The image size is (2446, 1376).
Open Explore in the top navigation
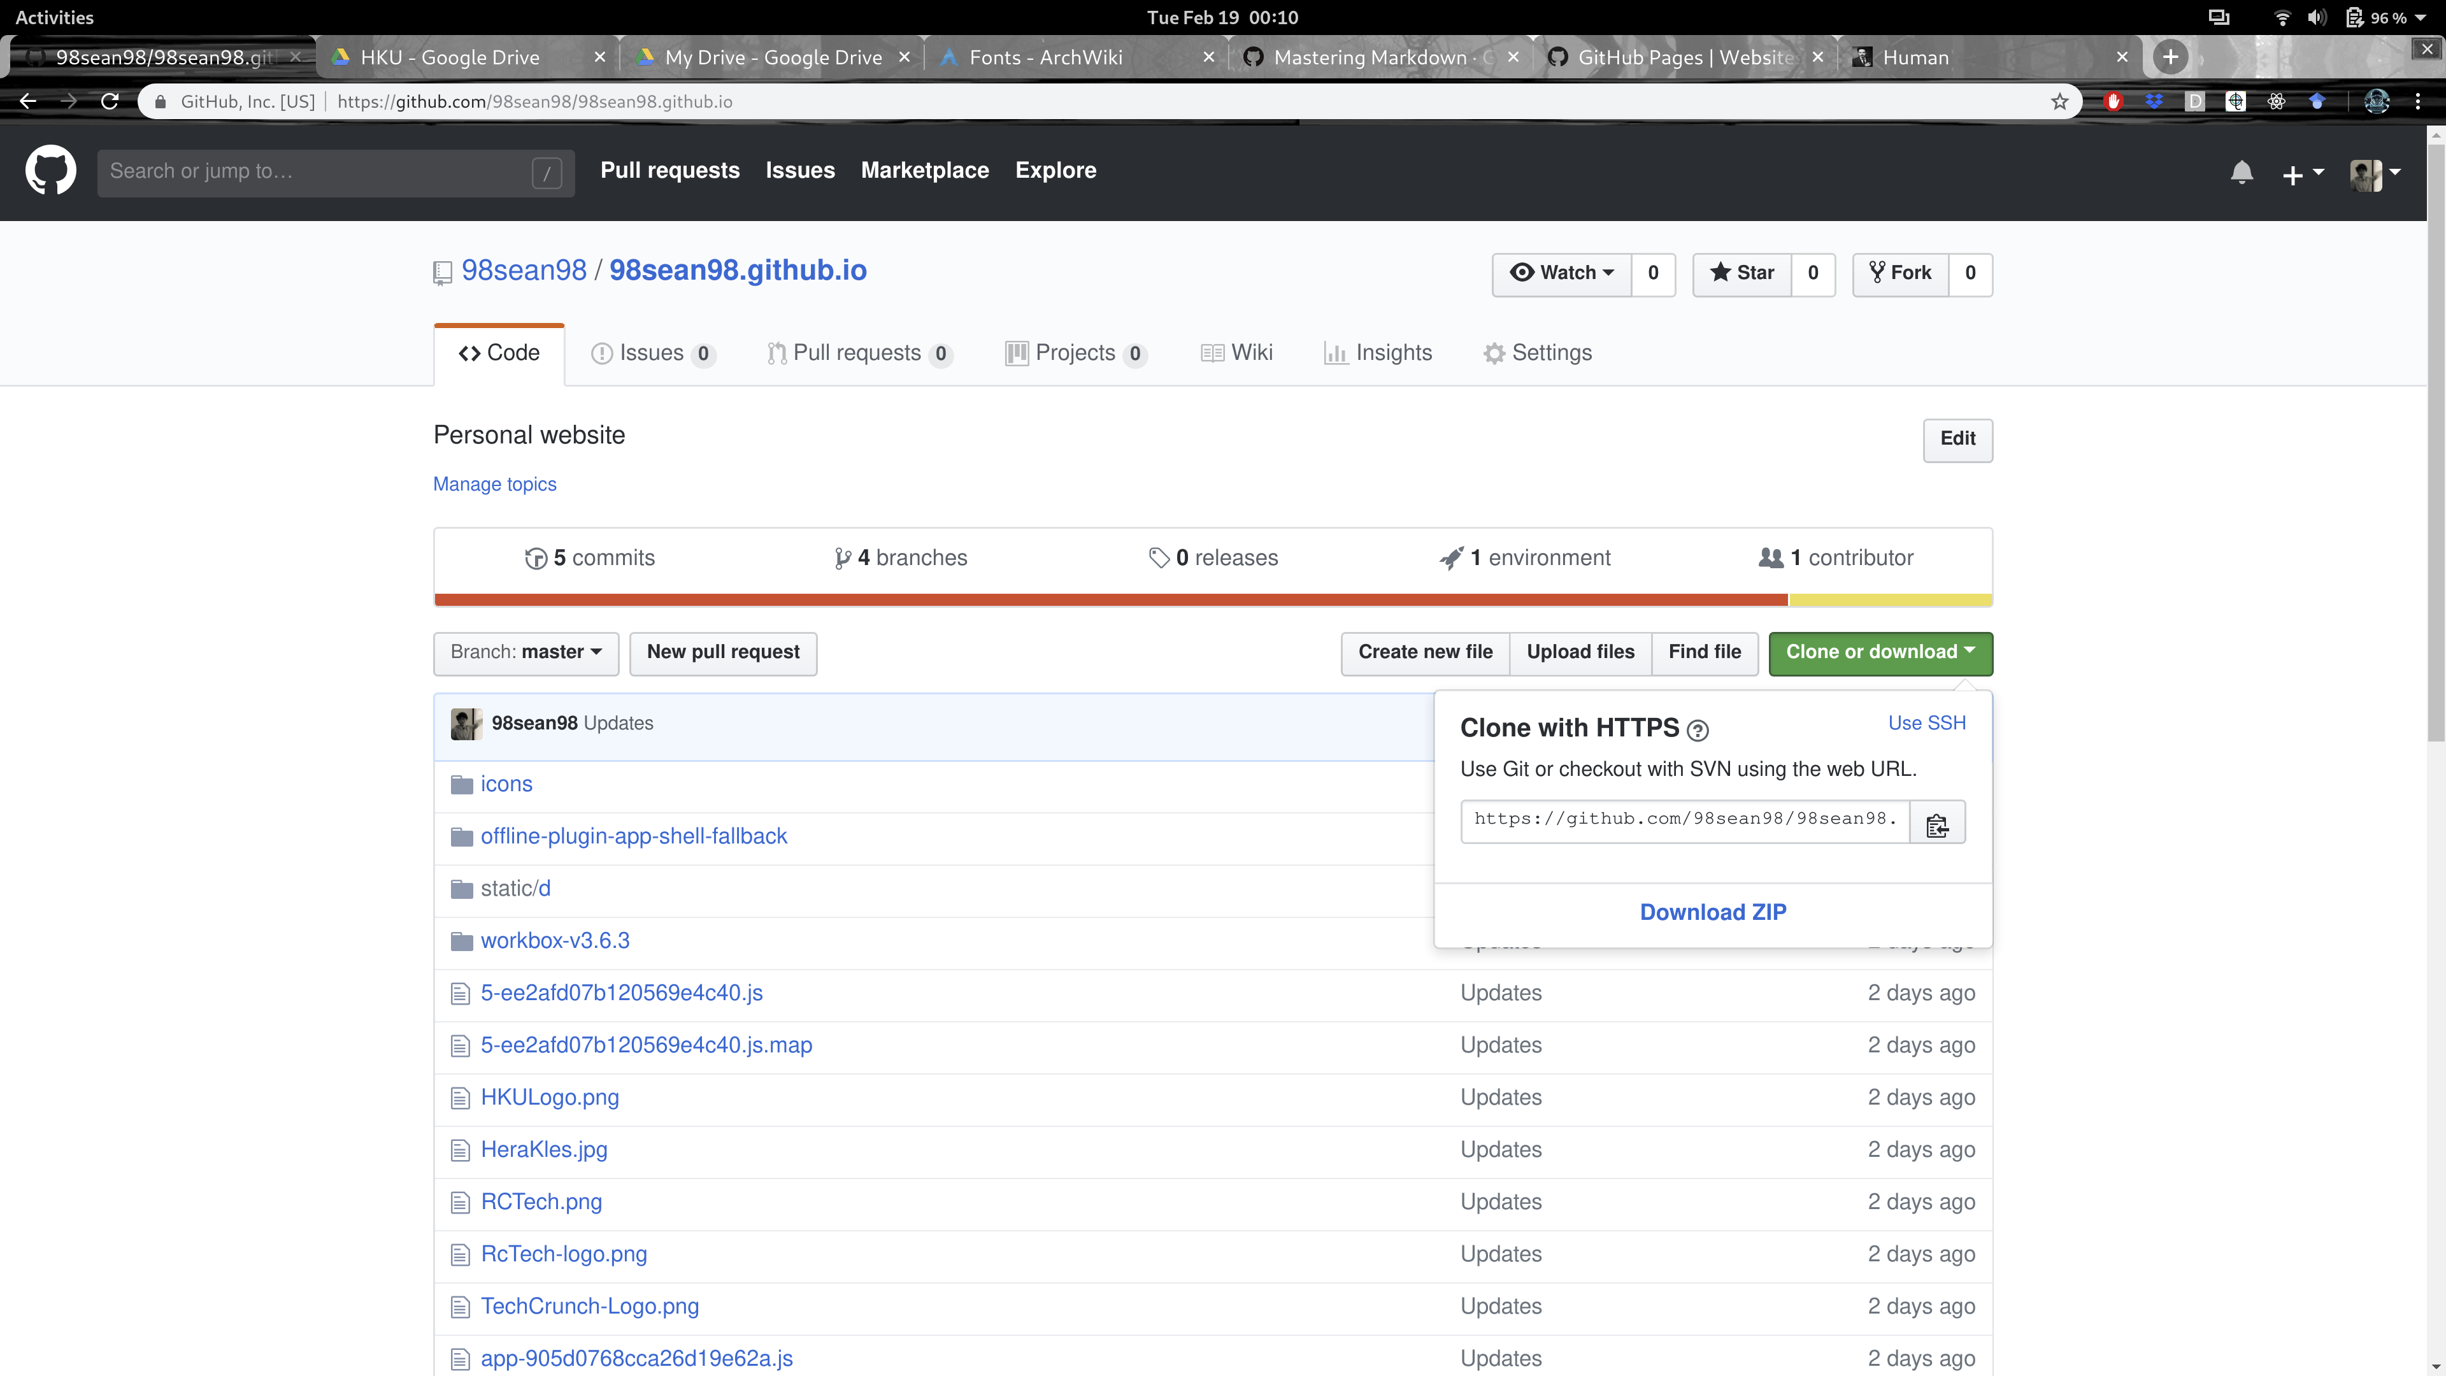pos(1056,171)
